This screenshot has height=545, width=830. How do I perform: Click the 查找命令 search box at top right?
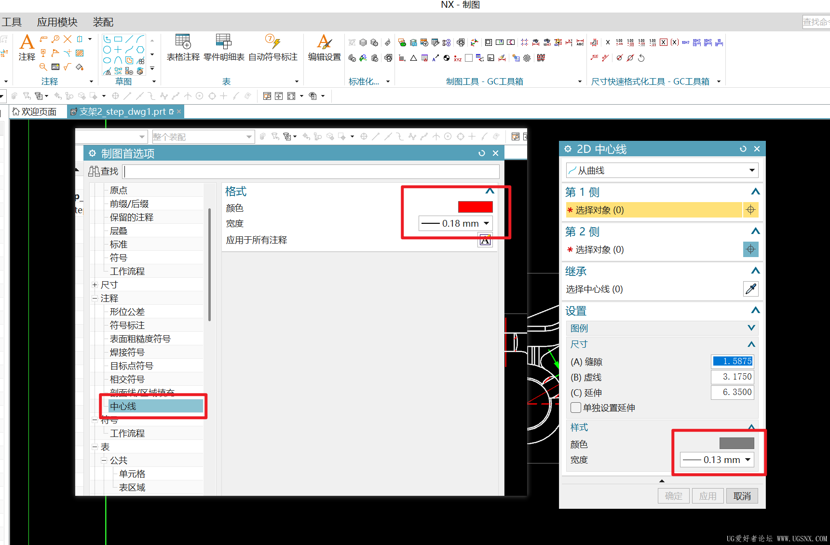pos(816,22)
